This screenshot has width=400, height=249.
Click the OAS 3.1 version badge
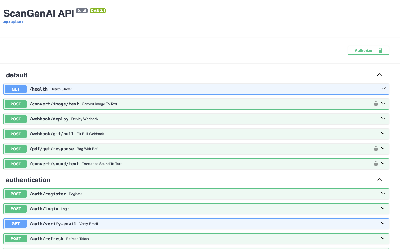click(x=98, y=11)
